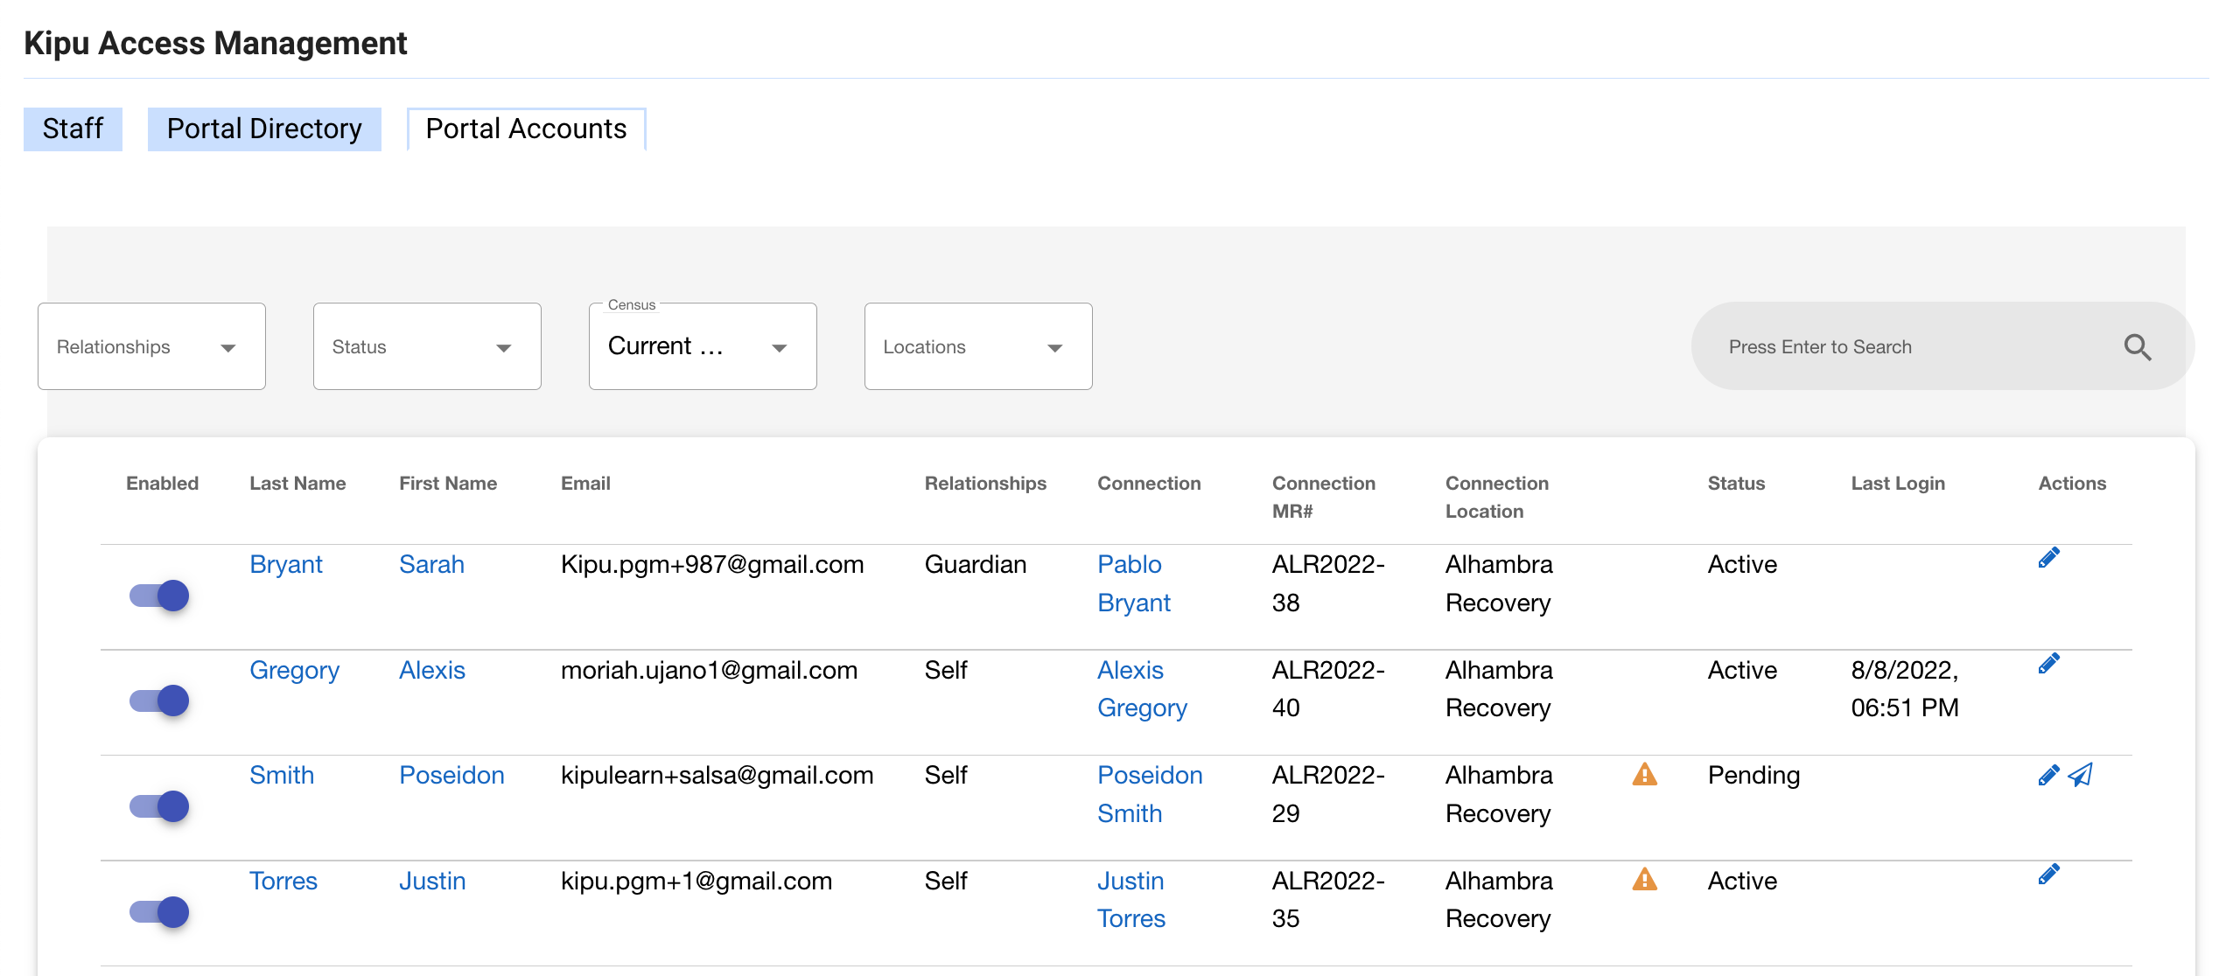Image resolution: width=2219 pixels, height=976 pixels.
Task: Open the Relationships dropdown
Action: coord(150,345)
